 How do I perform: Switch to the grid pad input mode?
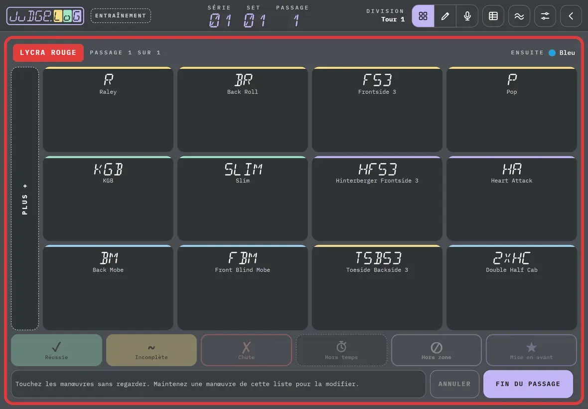(x=423, y=16)
